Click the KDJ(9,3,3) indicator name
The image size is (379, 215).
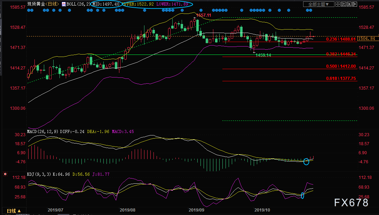[x=39, y=174]
